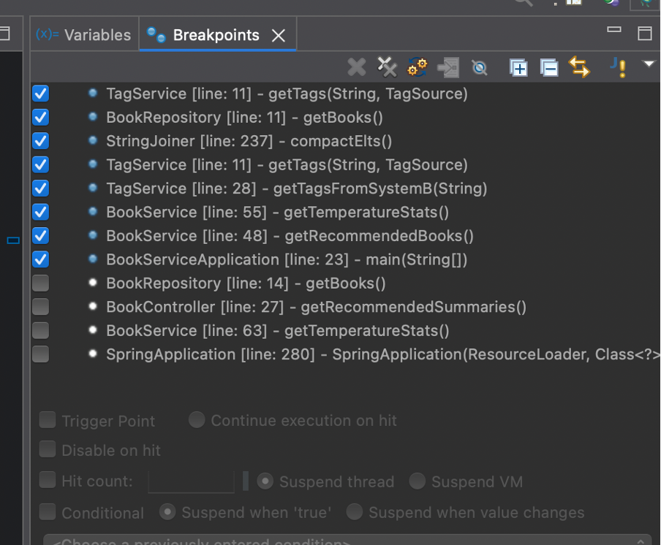This screenshot has width=661, height=545.
Task: Enable the BookController line 27 breakpoint
Action: (40, 306)
